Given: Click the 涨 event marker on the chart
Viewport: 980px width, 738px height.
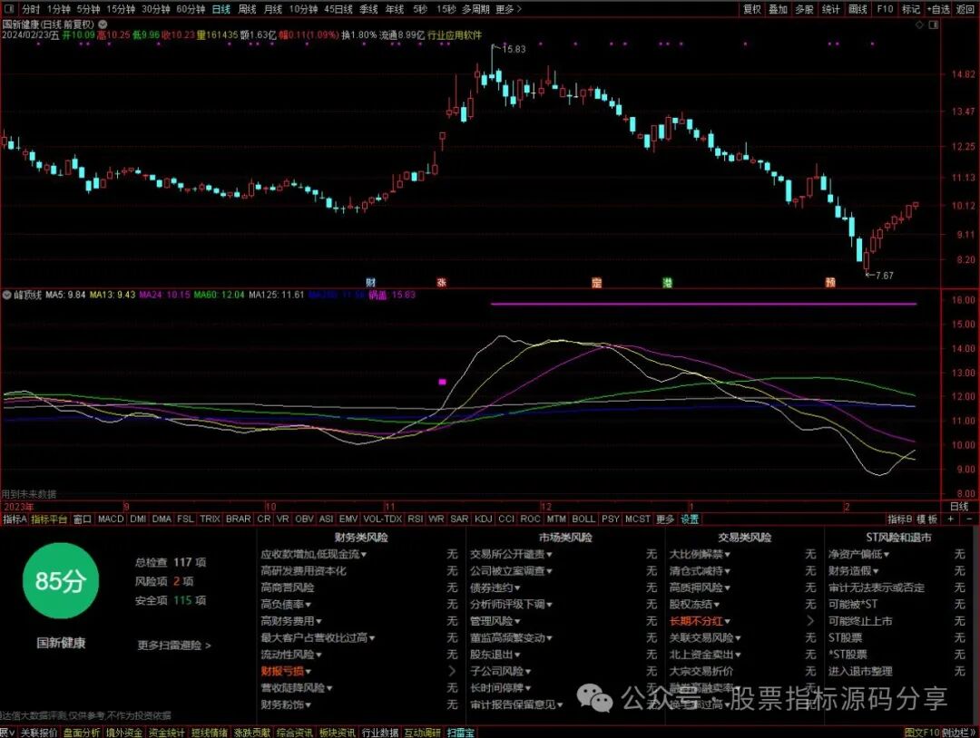Looking at the screenshot, I should click(x=442, y=282).
